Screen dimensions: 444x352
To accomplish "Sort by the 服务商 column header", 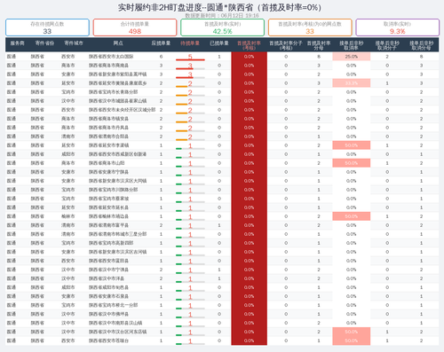I will (x=17, y=43).
